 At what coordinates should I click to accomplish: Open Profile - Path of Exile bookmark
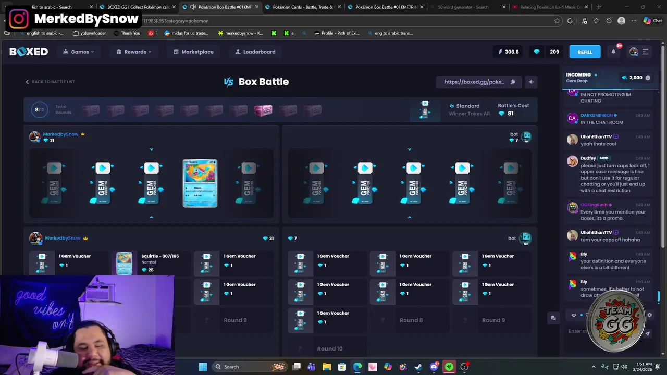click(337, 33)
